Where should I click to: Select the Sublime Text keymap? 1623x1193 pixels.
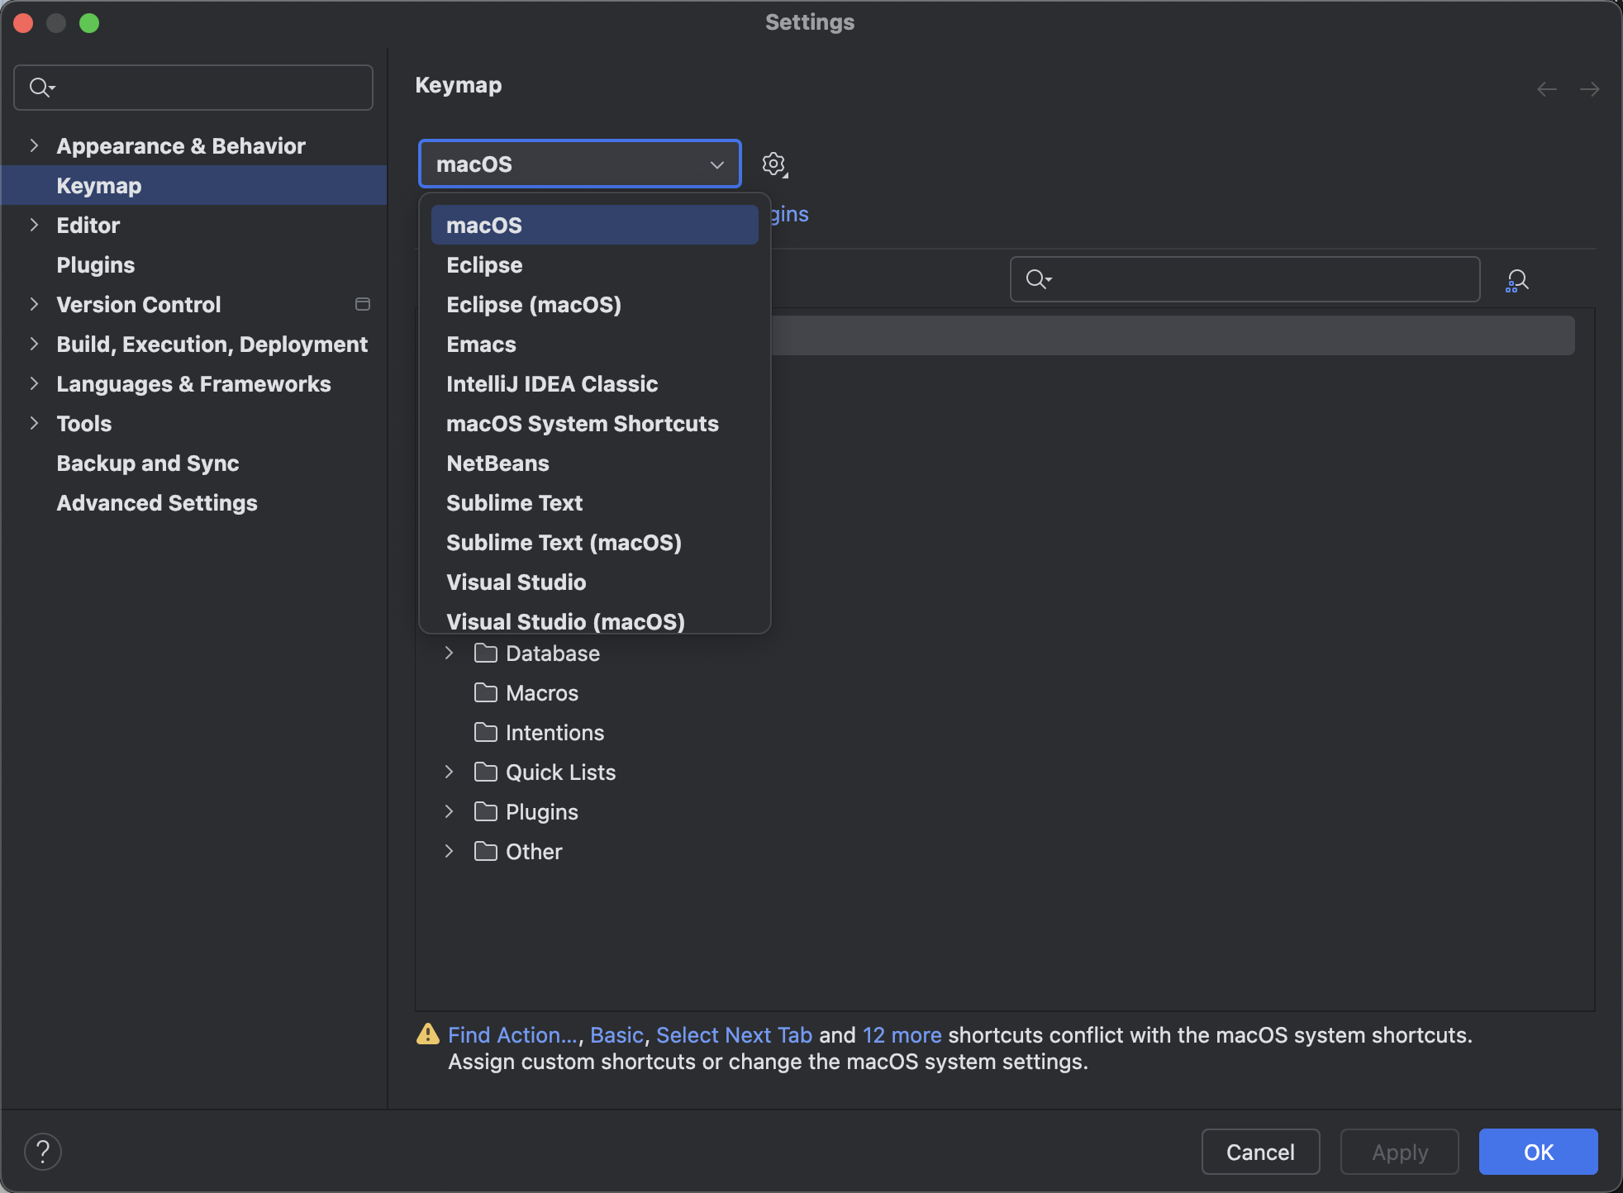point(595,503)
